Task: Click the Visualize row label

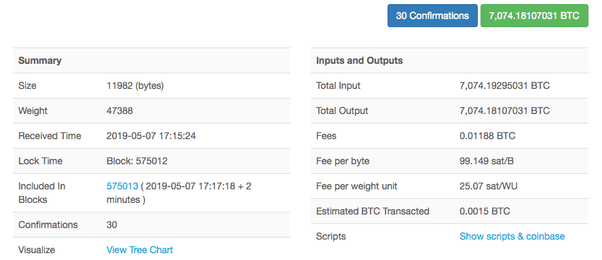Action: (x=37, y=250)
